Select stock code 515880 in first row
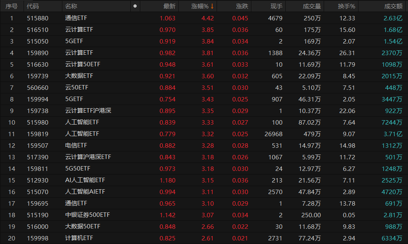Image resolution: width=408 pixels, height=244 pixels. (x=38, y=18)
